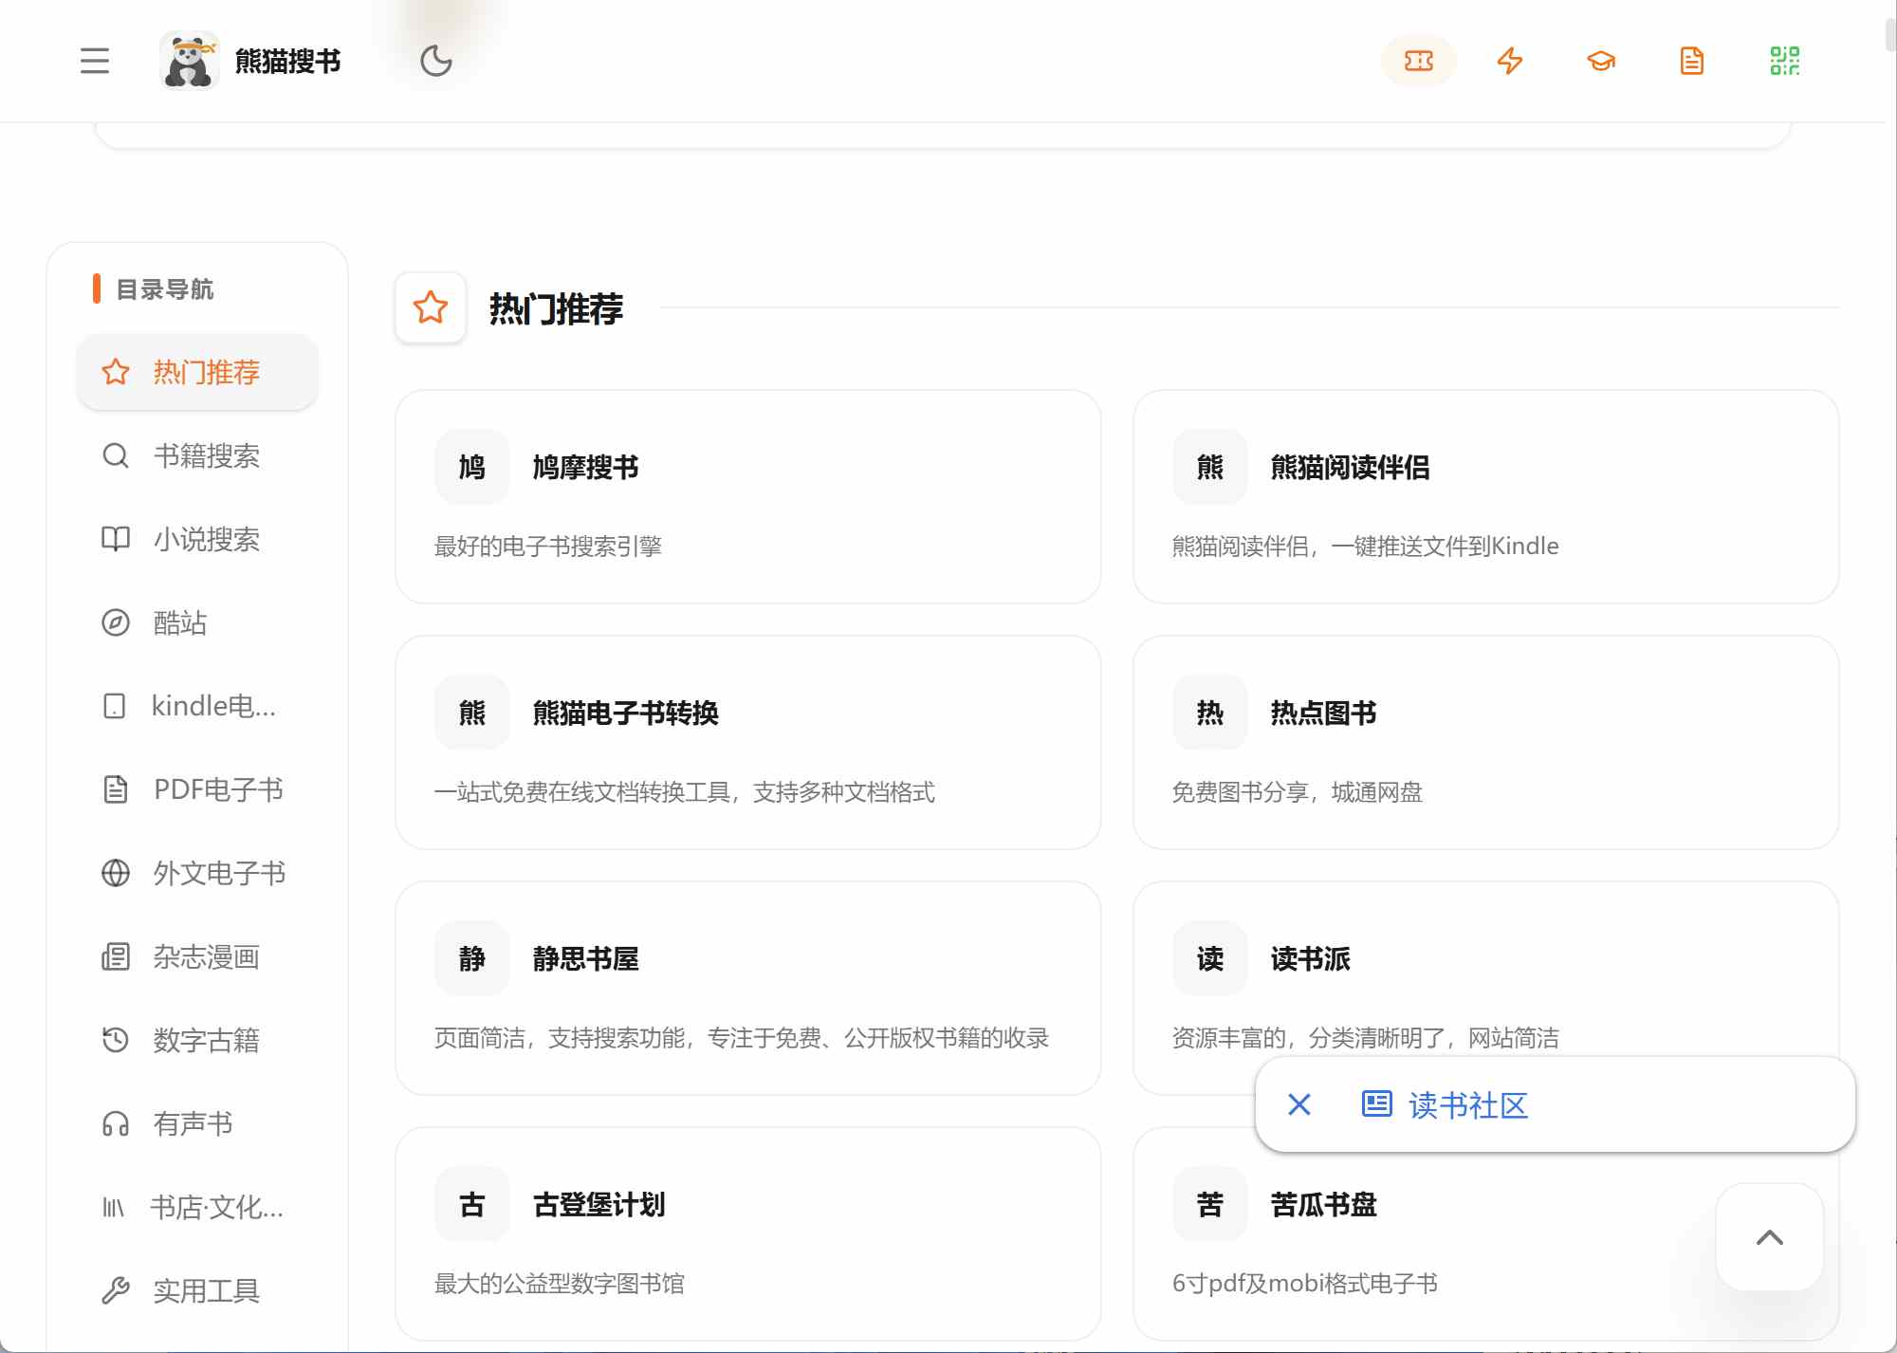Click the 鸠 avatar badge
1897x1353 pixels.
coord(472,467)
